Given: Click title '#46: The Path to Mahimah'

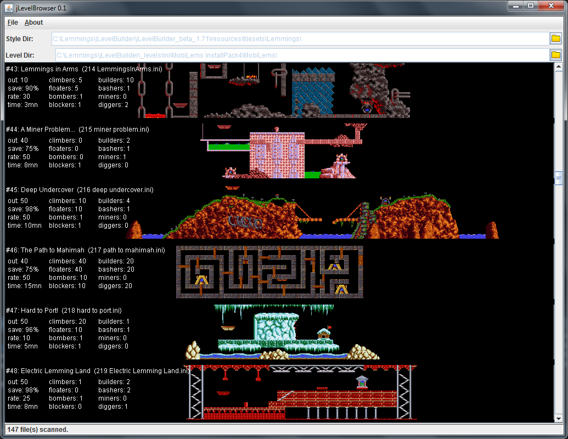Looking at the screenshot, I should click(46, 250).
